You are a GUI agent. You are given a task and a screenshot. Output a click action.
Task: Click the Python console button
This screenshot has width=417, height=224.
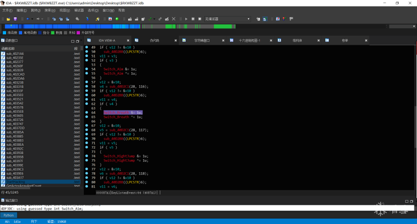click(x=9, y=215)
